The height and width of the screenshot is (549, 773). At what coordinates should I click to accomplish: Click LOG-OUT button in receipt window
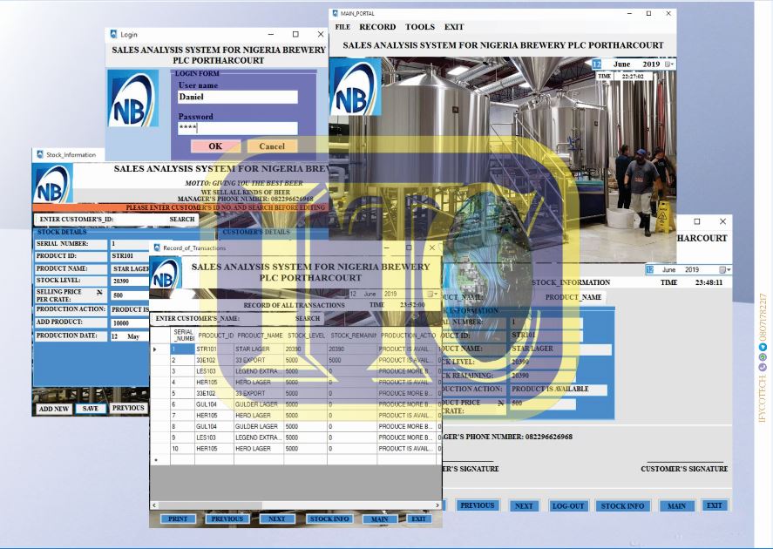pyautogui.click(x=568, y=506)
